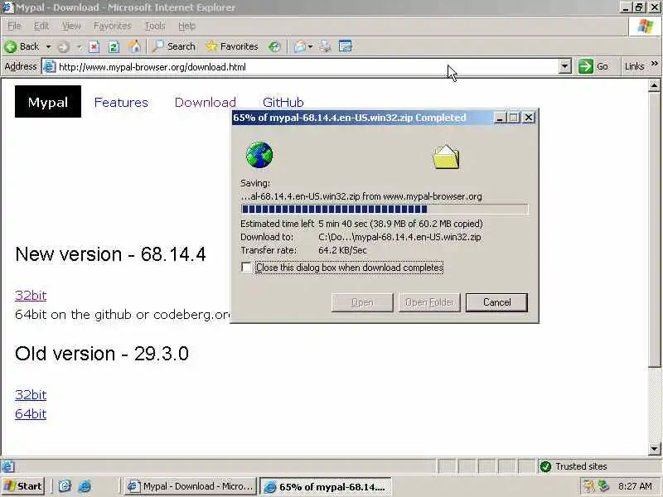Click the page scrollbar down arrow
Image resolution: width=663 pixels, height=497 pixels.
[654, 448]
